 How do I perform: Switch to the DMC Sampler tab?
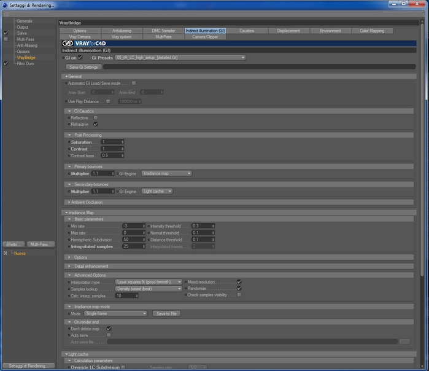tap(163, 31)
